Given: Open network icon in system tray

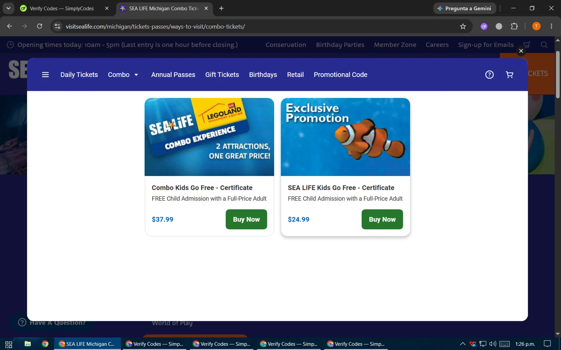Looking at the screenshot, I should point(483,344).
